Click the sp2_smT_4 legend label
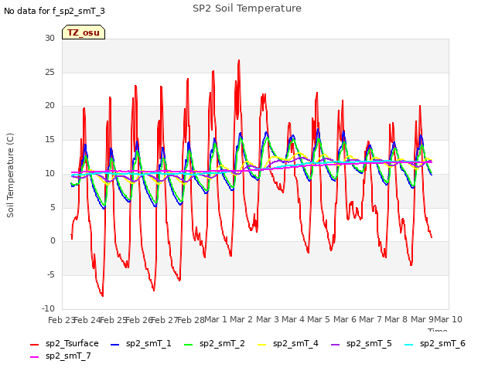This screenshot has width=495, height=371. pos(295,343)
